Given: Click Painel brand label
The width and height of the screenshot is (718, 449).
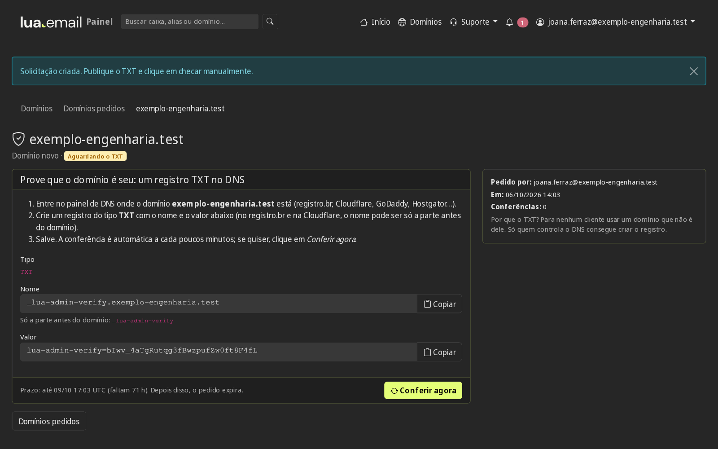Looking at the screenshot, I should click(100, 22).
